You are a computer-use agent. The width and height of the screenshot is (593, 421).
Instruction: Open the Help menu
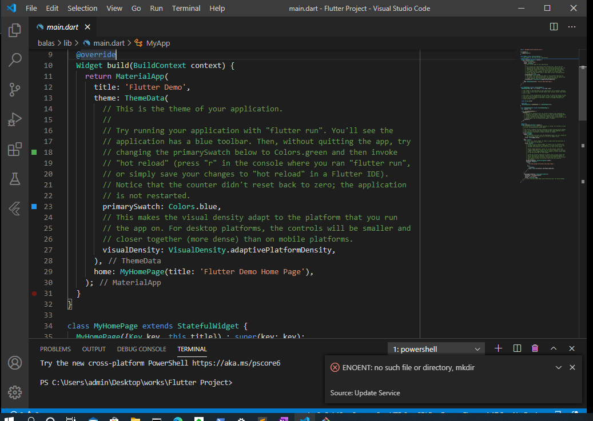pos(217,8)
